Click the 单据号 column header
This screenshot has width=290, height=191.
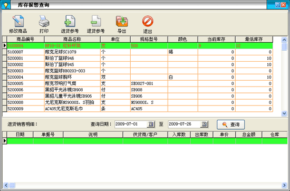tap(48, 135)
